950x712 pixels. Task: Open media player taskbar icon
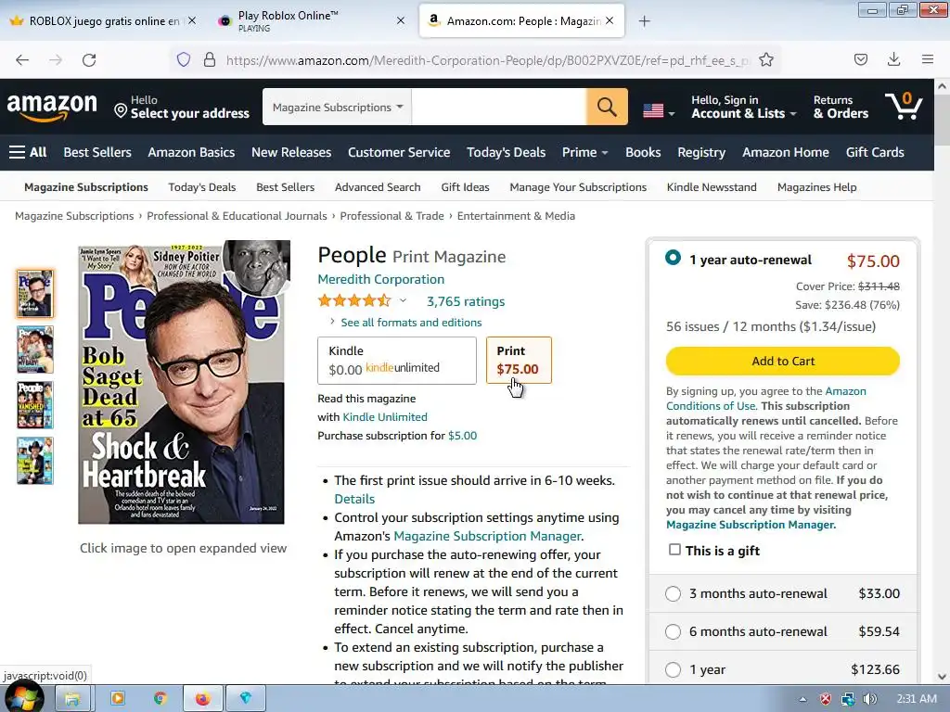[118, 698]
